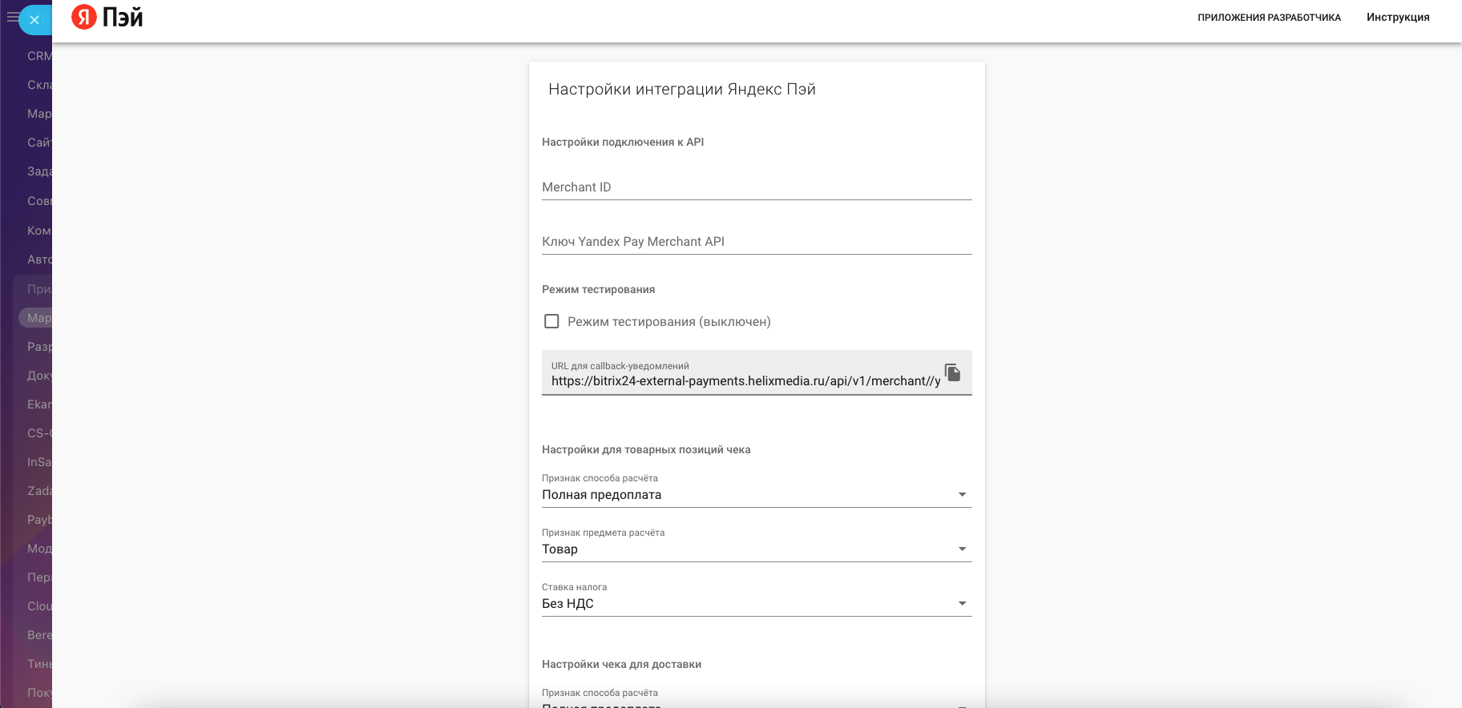Select the sidebar item starting with "Сай"

(39, 143)
